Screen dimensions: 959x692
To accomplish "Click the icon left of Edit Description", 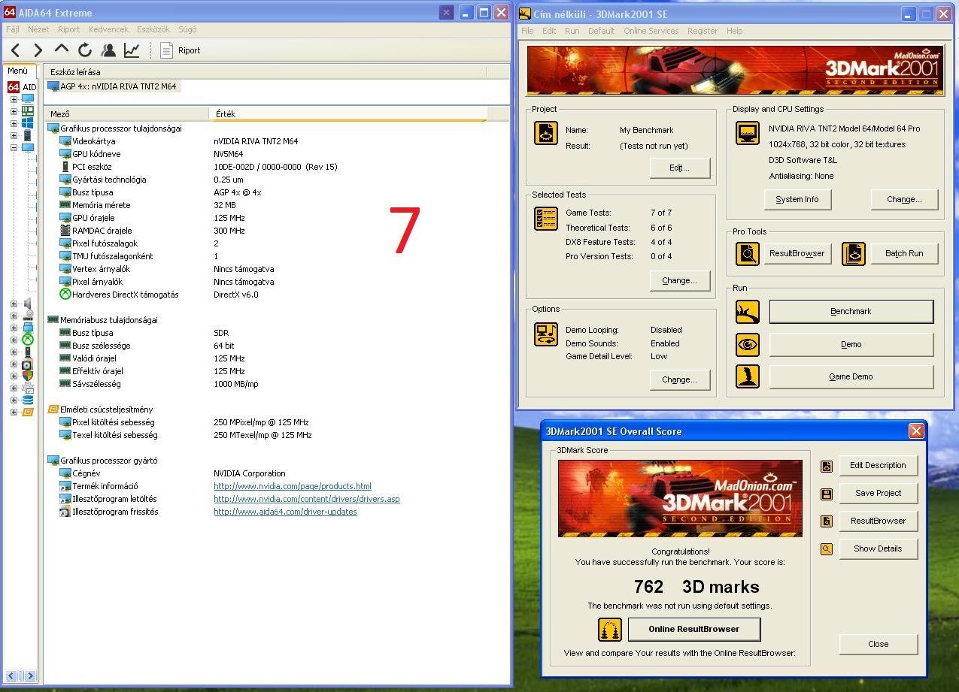I will (x=827, y=466).
